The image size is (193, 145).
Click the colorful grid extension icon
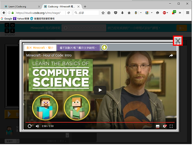coord(147,13)
